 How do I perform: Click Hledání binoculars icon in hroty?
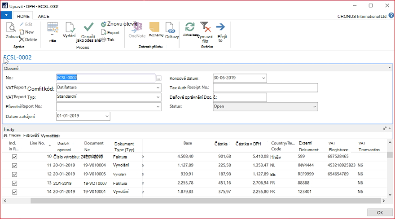click(x=5, y=136)
